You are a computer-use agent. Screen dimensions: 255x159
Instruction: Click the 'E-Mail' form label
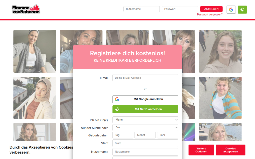pyautogui.click(x=104, y=78)
